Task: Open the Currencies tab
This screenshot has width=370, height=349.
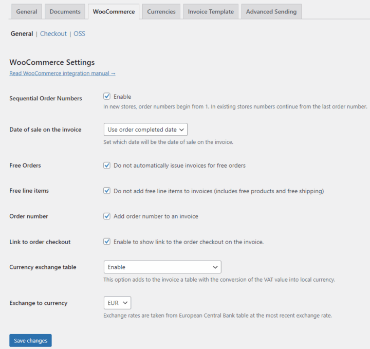Action: point(161,11)
